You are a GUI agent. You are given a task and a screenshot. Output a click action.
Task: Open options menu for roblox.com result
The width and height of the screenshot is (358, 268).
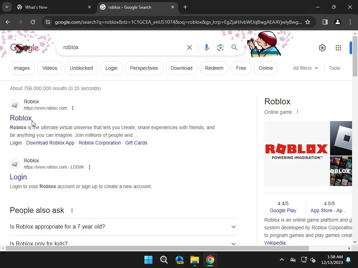tap(73, 108)
